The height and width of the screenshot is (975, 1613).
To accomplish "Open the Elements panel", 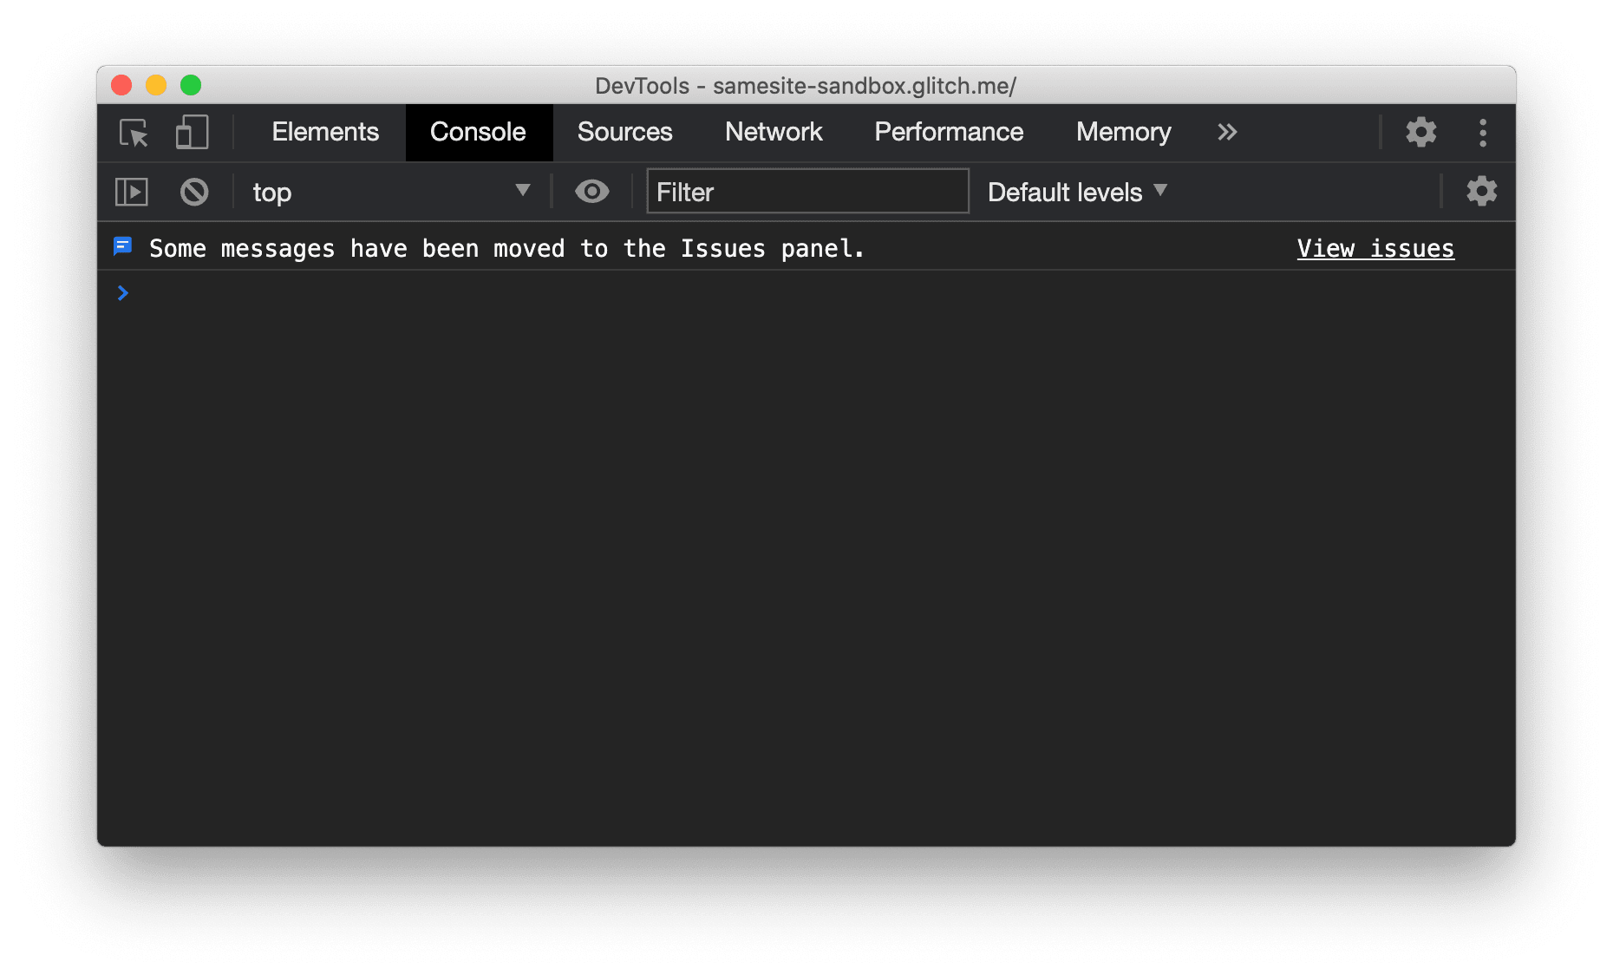I will (x=324, y=133).
